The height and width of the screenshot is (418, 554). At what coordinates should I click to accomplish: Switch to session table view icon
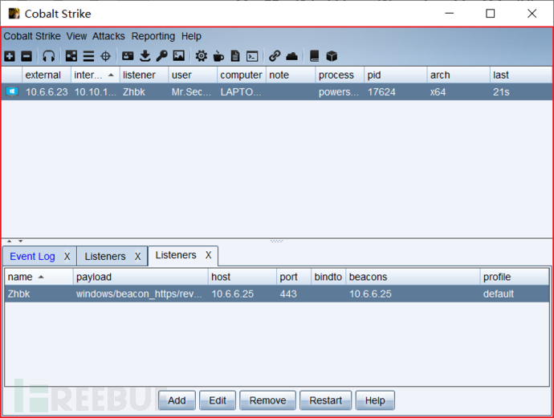point(88,56)
